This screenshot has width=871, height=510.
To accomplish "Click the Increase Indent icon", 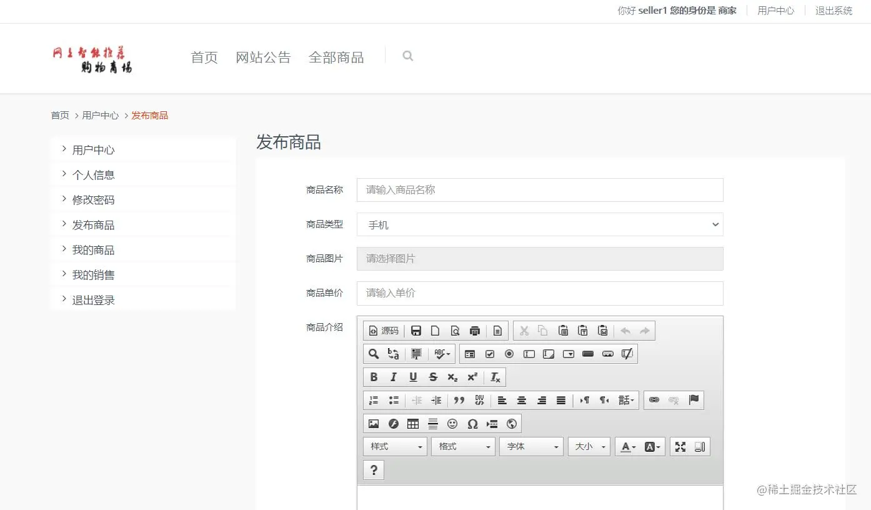I will tap(436, 400).
